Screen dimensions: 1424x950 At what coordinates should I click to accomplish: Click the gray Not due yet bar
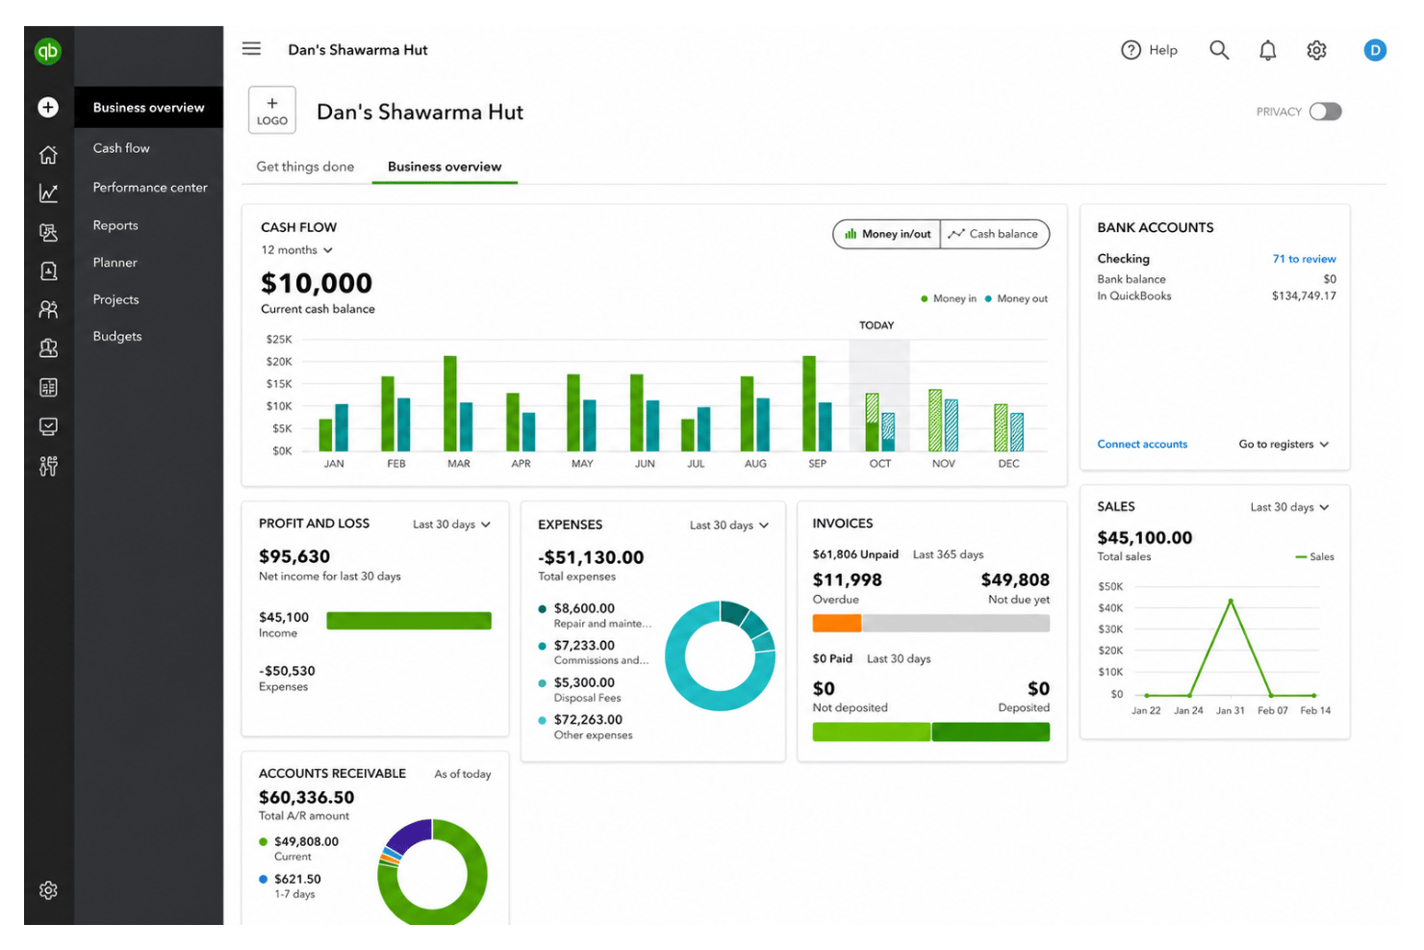click(x=956, y=624)
